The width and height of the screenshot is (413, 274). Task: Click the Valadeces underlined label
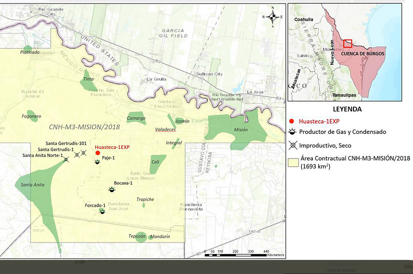165,129
